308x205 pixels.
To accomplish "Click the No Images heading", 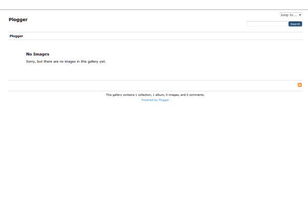I will point(37,54).
